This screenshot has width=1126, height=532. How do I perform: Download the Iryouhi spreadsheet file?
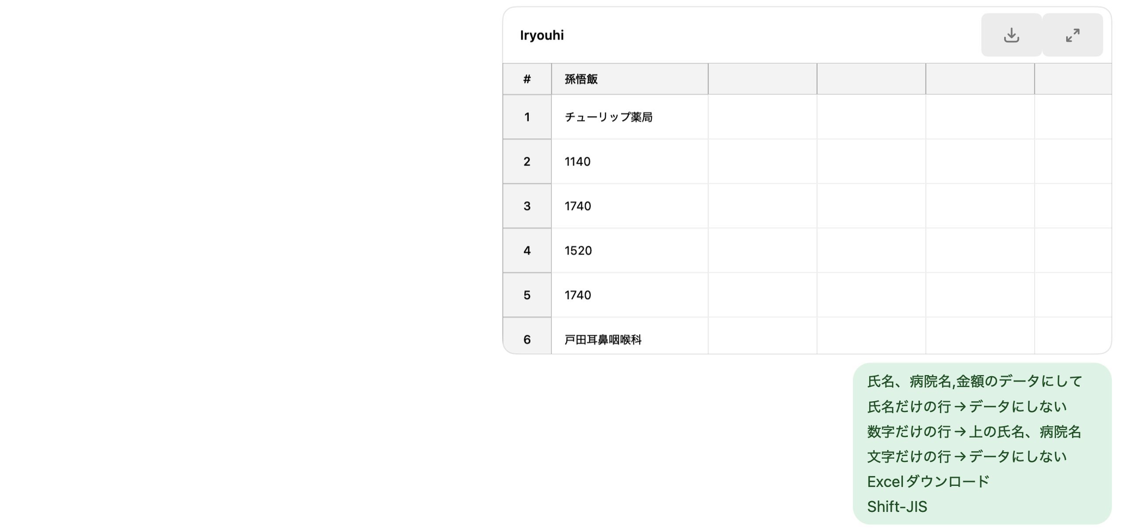click(x=1011, y=35)
